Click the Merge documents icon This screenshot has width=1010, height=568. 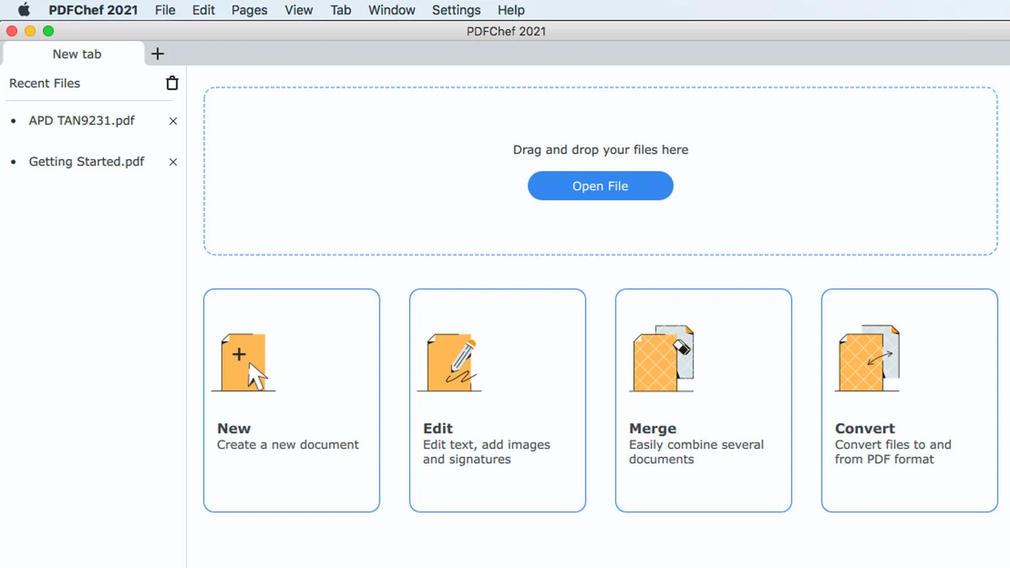tap(662, 359)
